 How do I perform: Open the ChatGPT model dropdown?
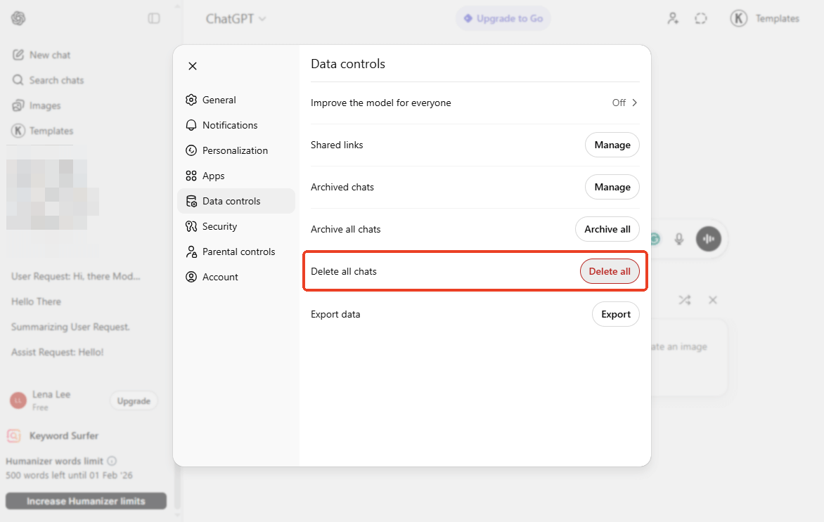pos(236,19)
